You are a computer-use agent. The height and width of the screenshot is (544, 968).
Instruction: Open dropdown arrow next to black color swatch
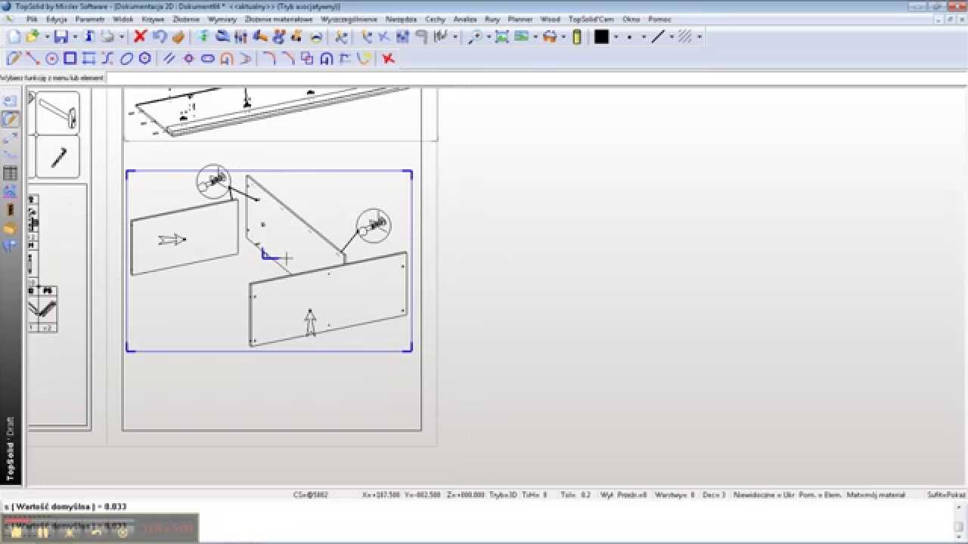(x=616, y=36)
